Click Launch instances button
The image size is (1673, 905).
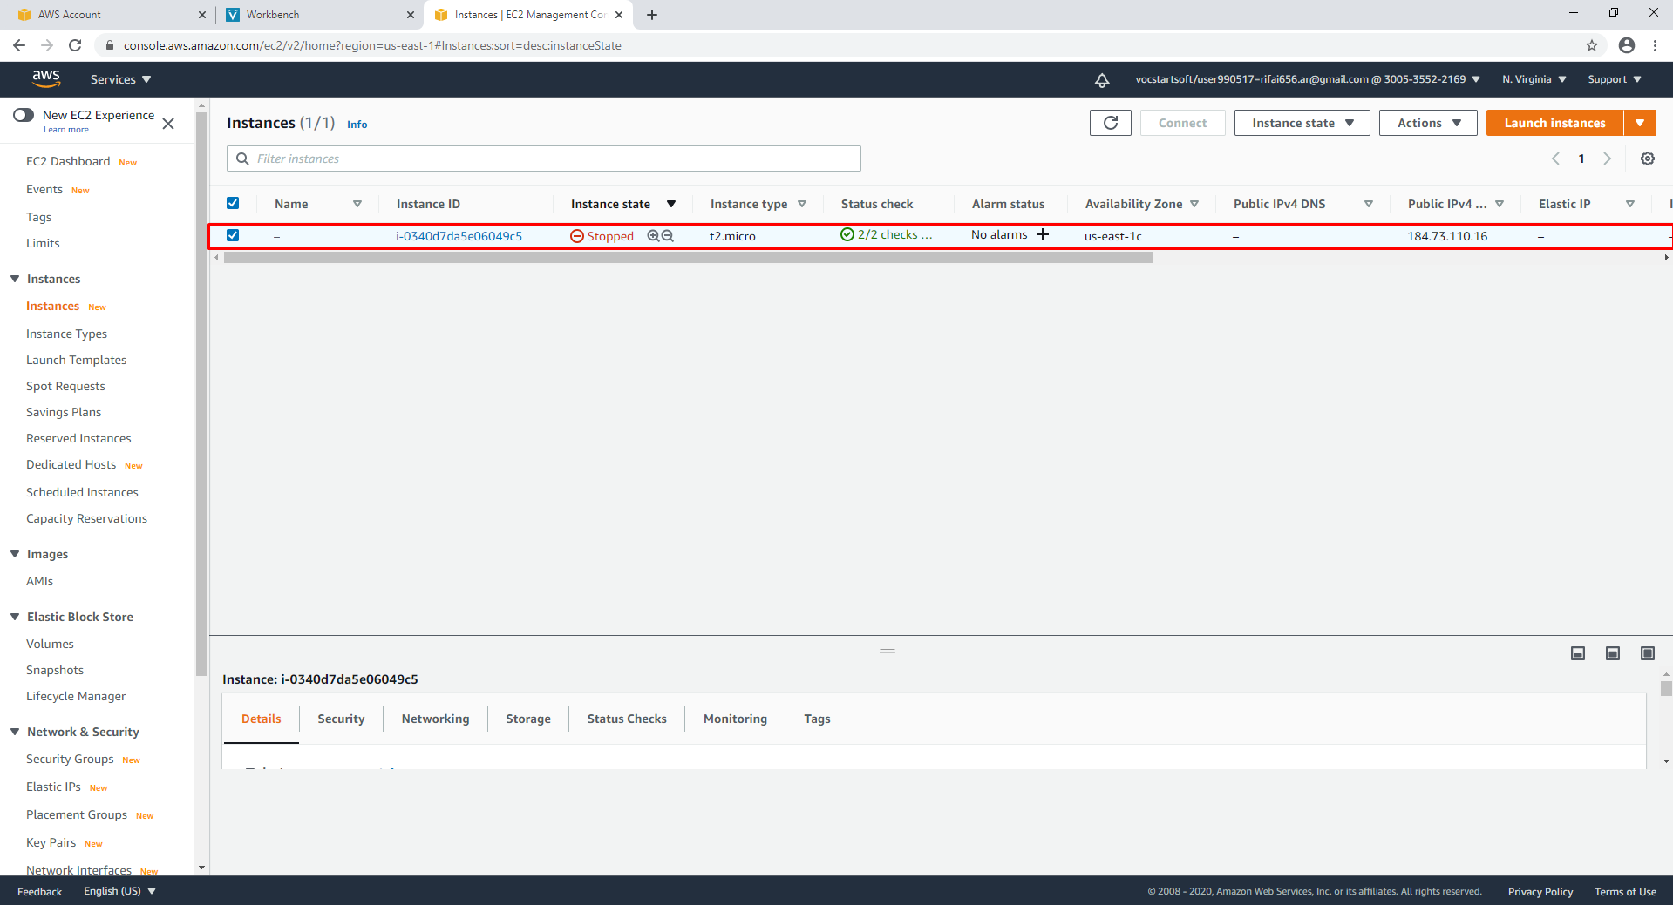1554,123
